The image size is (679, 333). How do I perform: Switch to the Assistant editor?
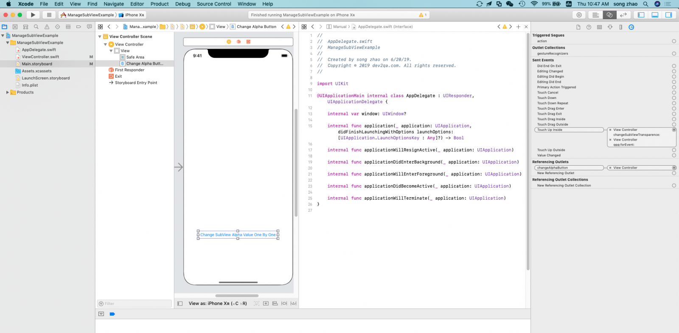[x=609, y=15]
